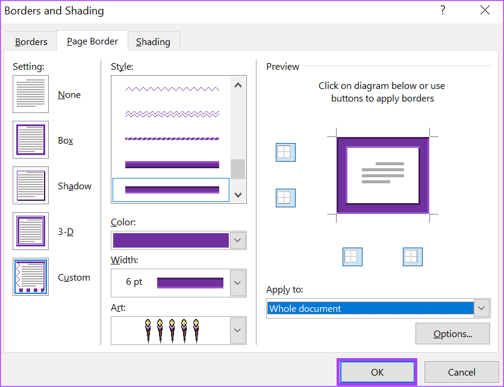Screen dimensions: 504x387
Task: Switch to the Shading tab
Action: point(153,41)
